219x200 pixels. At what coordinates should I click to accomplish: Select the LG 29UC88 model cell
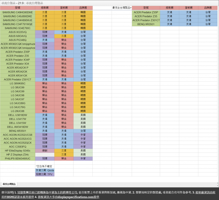[18, 111]
